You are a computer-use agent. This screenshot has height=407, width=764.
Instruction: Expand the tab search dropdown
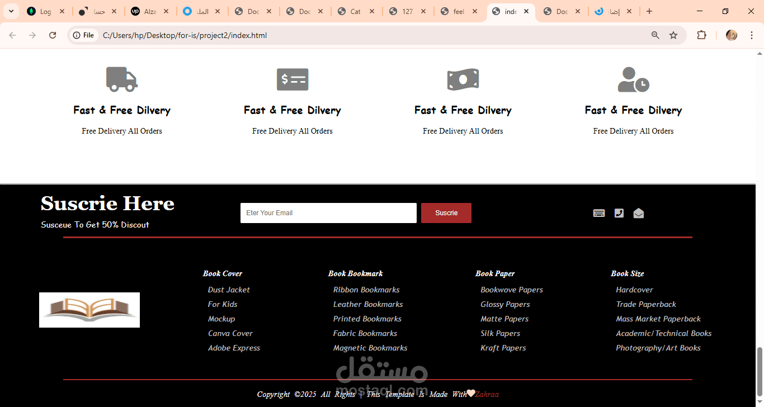pos(11,11)
